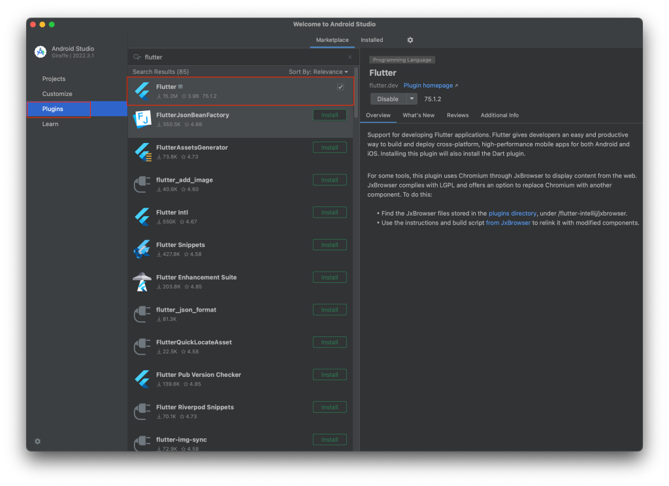The height and width of the screenshot is (486, 669).
Task: Click the Flutter plugin logo icon
Action: coord(142,91)
